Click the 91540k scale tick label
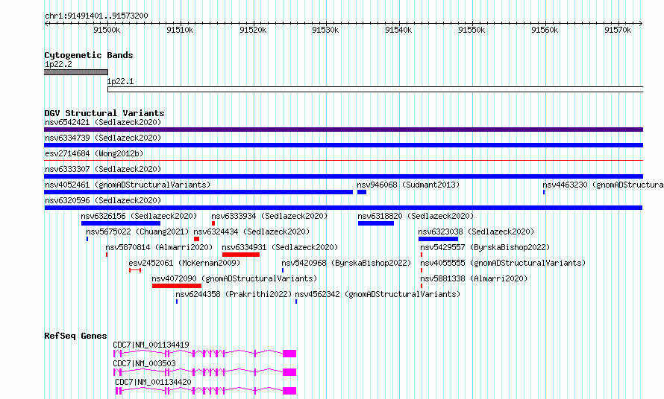Image resolution: width=664 pixels, height=399 pixels. coord(398,30)
